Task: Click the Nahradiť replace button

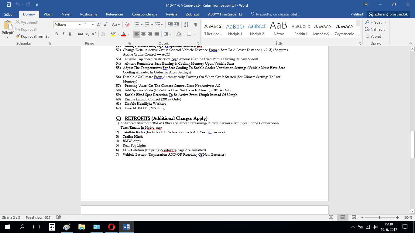Action: pyautogui.click(x=375, y=29)
